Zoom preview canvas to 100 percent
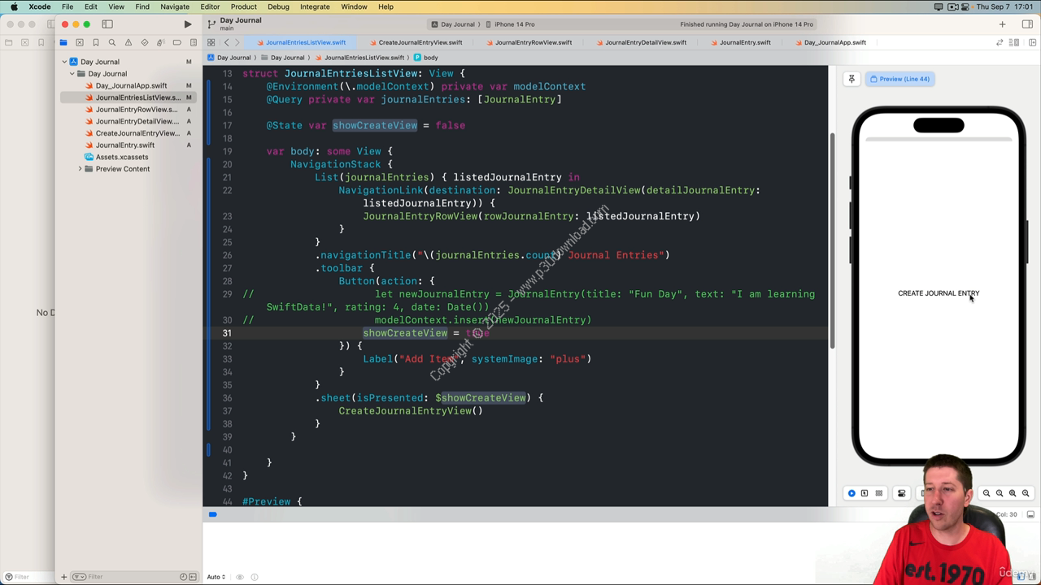 pyautogui.click(x=1000, y=493)
